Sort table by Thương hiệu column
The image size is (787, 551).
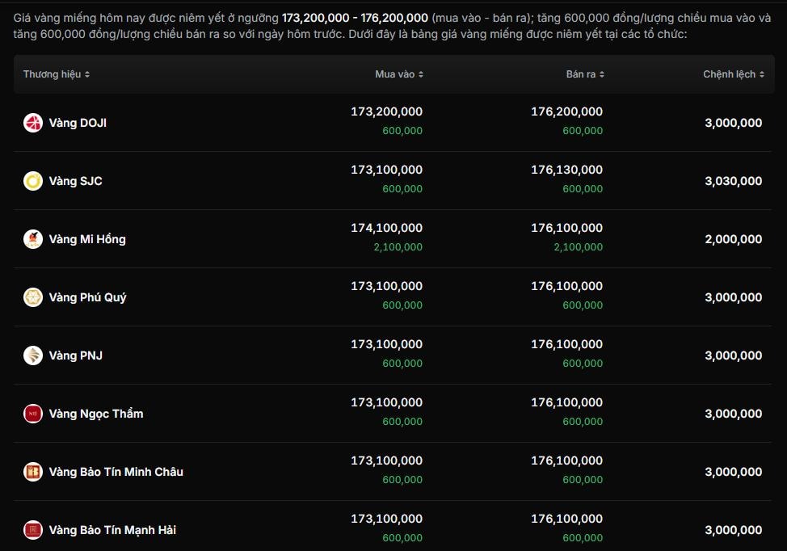(57, 74)
